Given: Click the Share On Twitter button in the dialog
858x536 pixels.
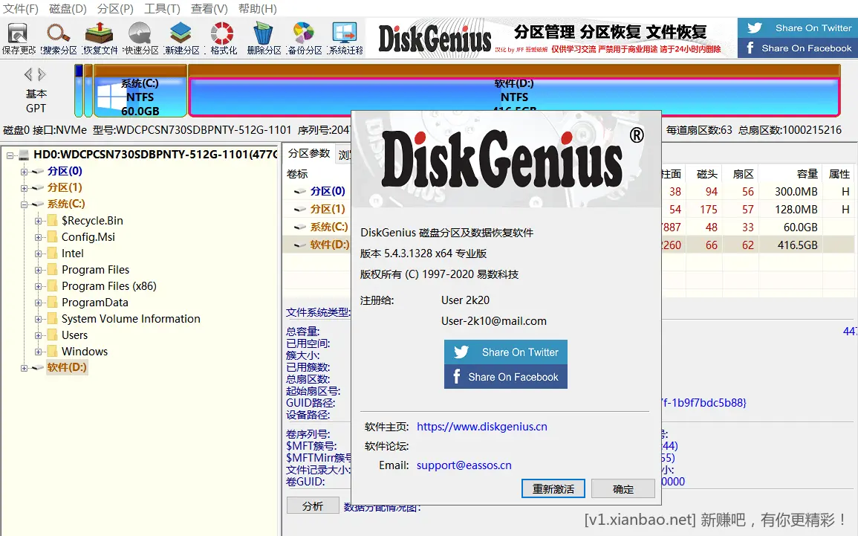Looking at the screenshot, I should point(506,352).
